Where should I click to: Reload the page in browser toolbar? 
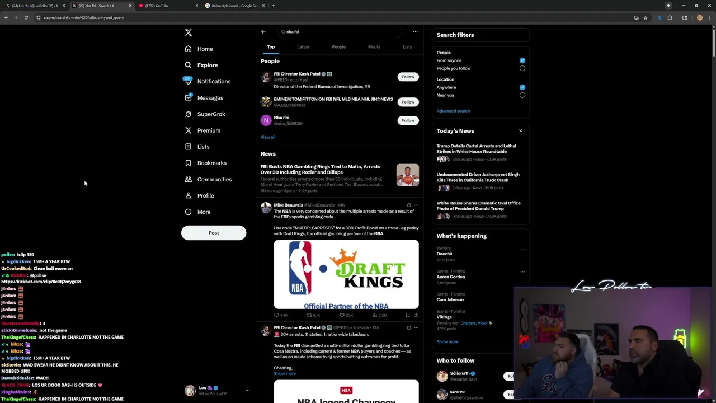coord(26,17)
